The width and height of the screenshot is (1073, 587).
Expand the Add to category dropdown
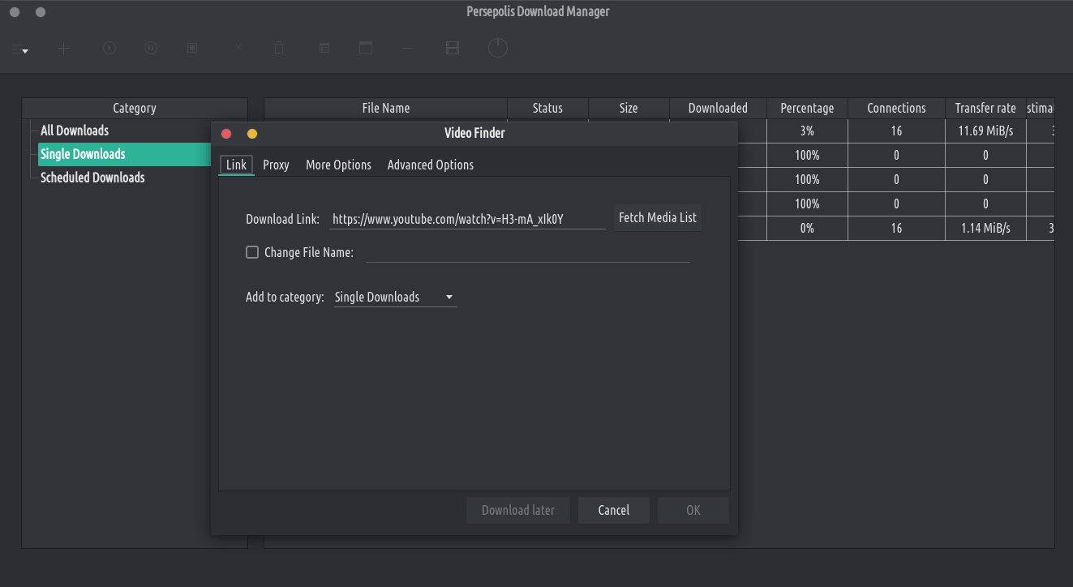[395, 298]
